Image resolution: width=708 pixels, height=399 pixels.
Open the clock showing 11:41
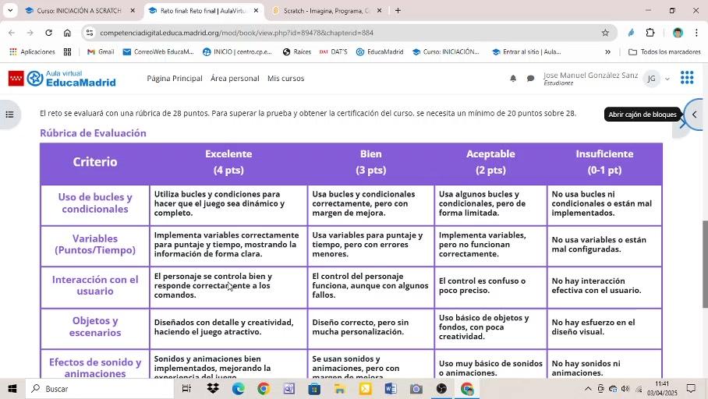pos(662,389)
